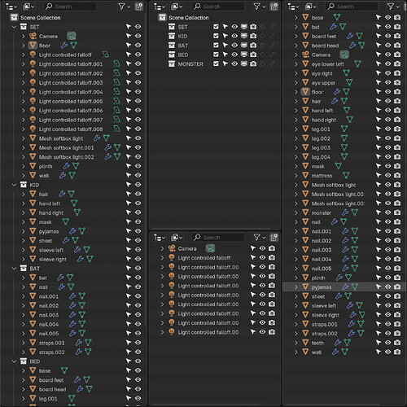
Task: Click holdout circle icon for SET collection
Action: coord(263,27)
